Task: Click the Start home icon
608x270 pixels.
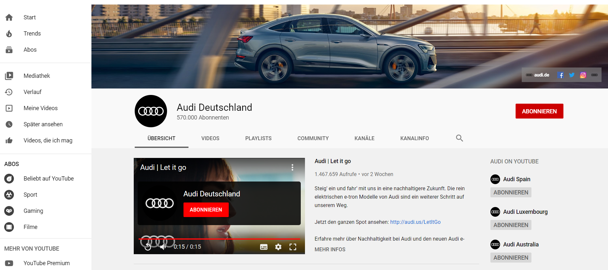Action: click(x=9, y=17)
